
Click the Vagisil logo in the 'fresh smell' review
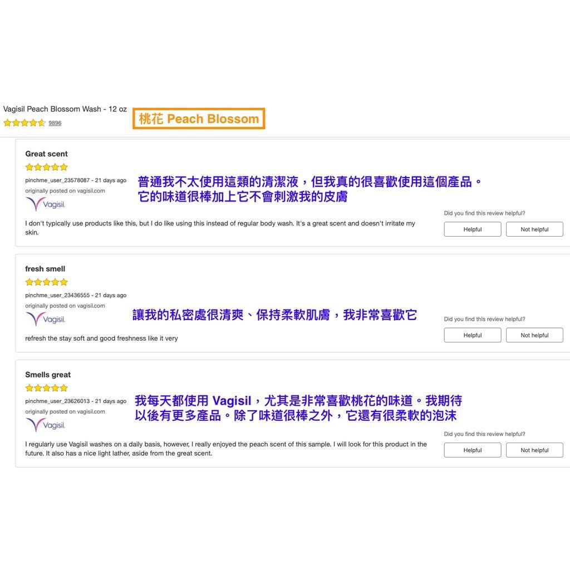pos(46,320)
